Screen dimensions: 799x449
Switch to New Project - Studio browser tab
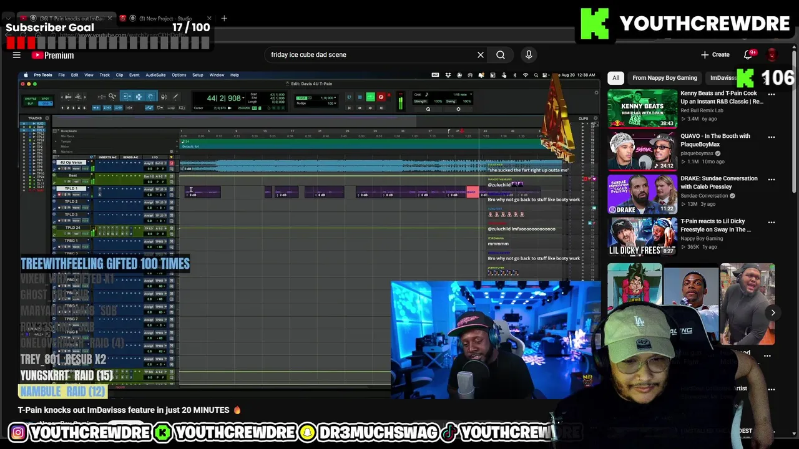click(165, 18)
